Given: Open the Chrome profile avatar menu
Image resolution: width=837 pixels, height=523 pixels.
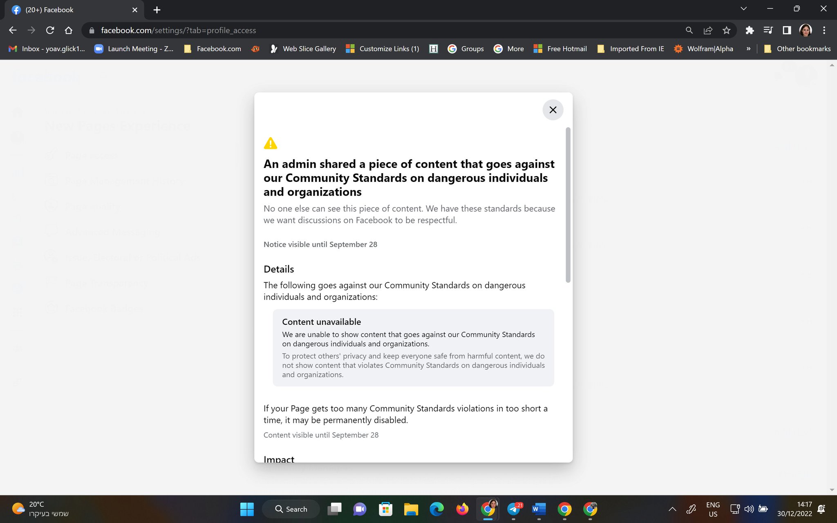Looking at the screenshot, I should (x=806, y=30).
